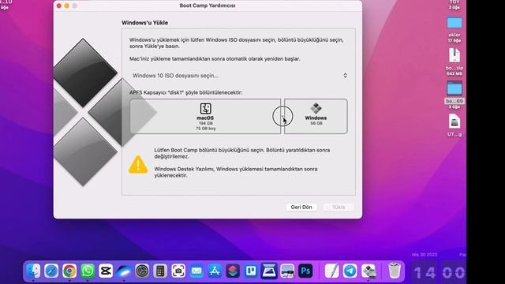Click the Geri Dön button
Screen dimensions: 505x284
pos(301,207)
